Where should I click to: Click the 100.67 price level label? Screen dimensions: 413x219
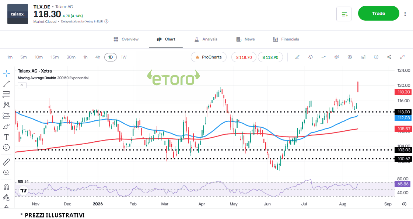pos(403,159)
